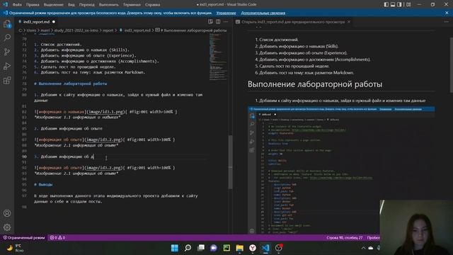Click the Управление link in banner
453x255 pixels.
[x=226, y=13]
